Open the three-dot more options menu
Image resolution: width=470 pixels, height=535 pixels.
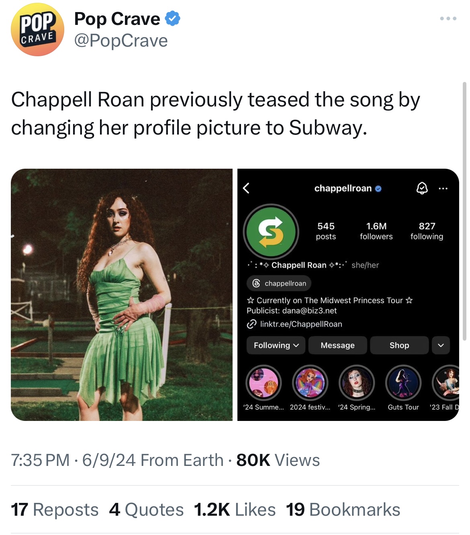pyautogui.click(x=448, y=18)
